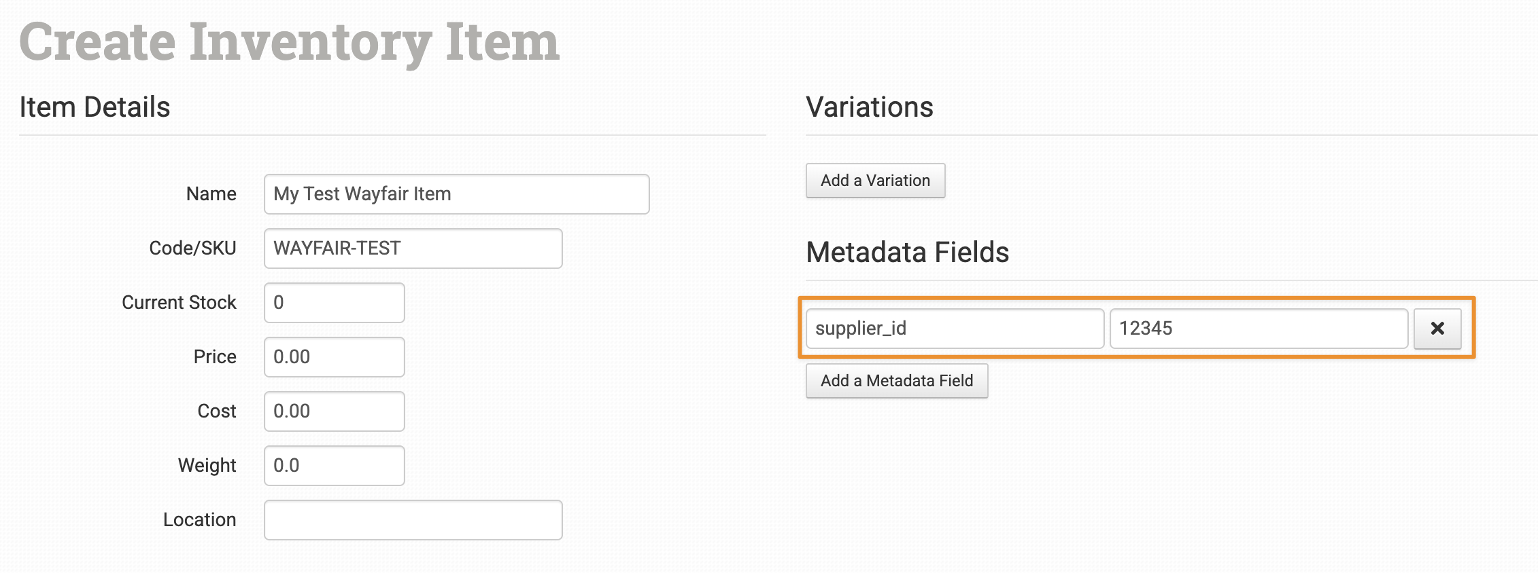Click the Name field label
Viewport: 1538px width, 573px height.
pyautogui.click(x=211, y=194)
